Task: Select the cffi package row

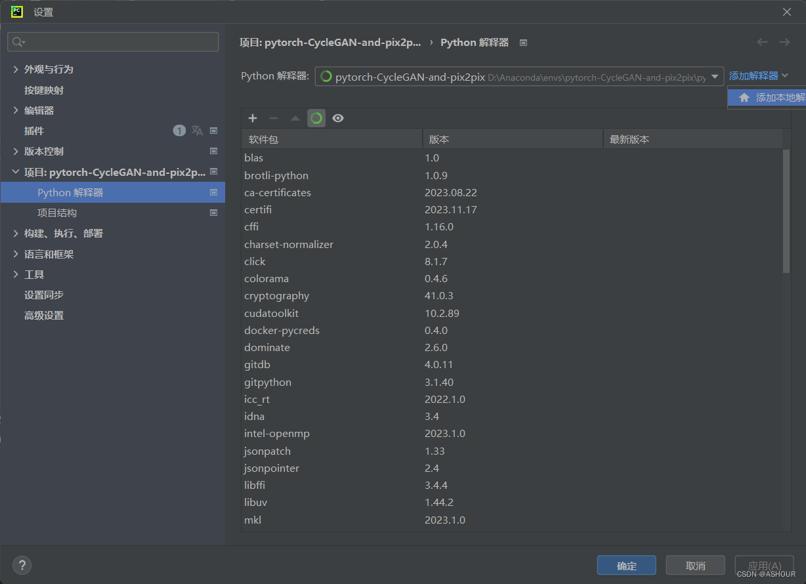Action: (512, 227)
